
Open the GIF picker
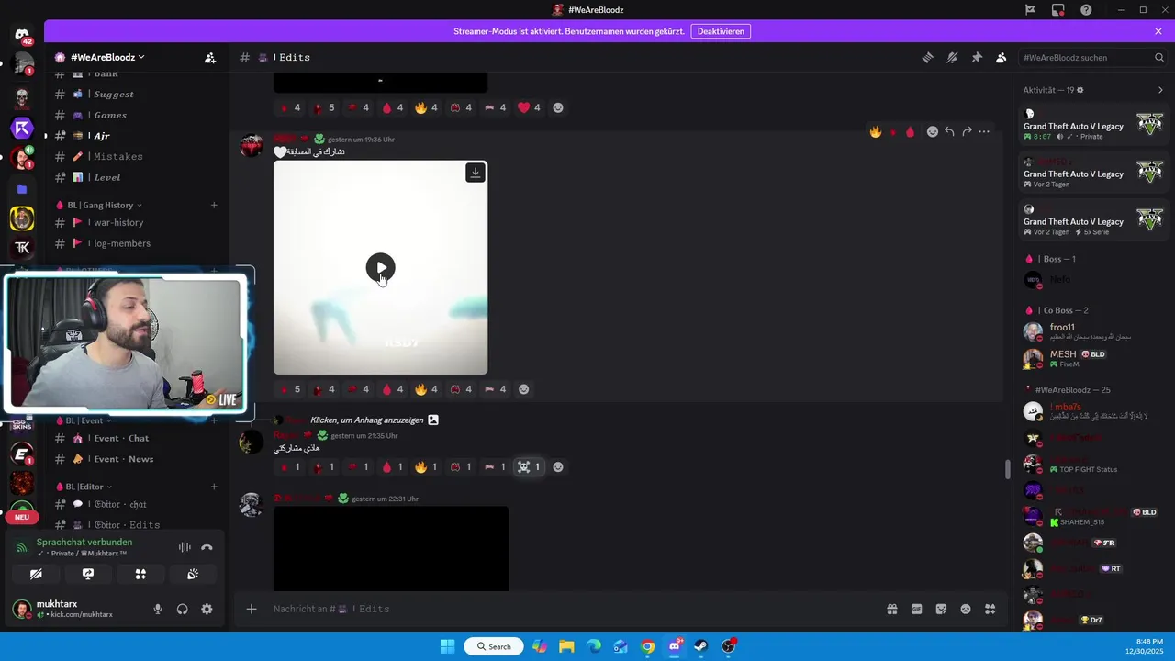pos(916,609)
